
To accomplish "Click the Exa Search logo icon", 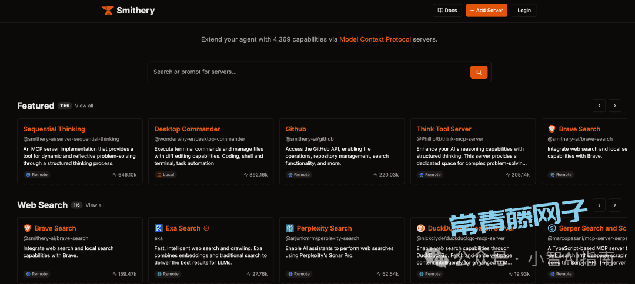I will (158, 228).
